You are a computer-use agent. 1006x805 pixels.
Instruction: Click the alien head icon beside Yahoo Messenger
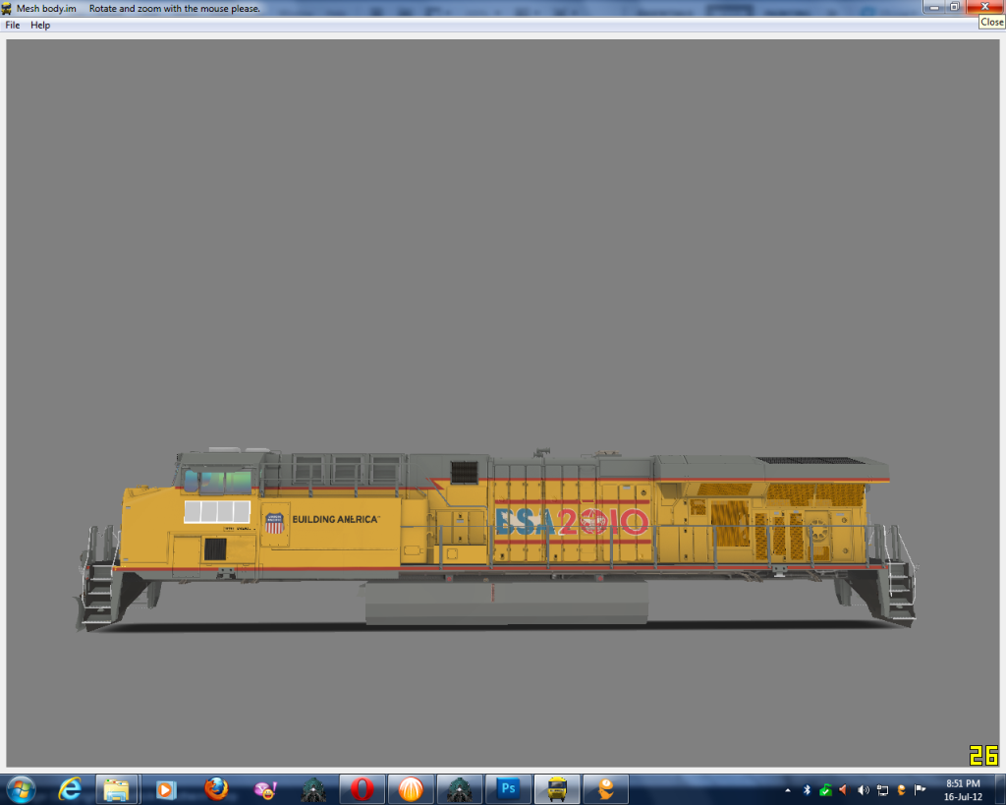pyautogui.click(x=313, y=789)
